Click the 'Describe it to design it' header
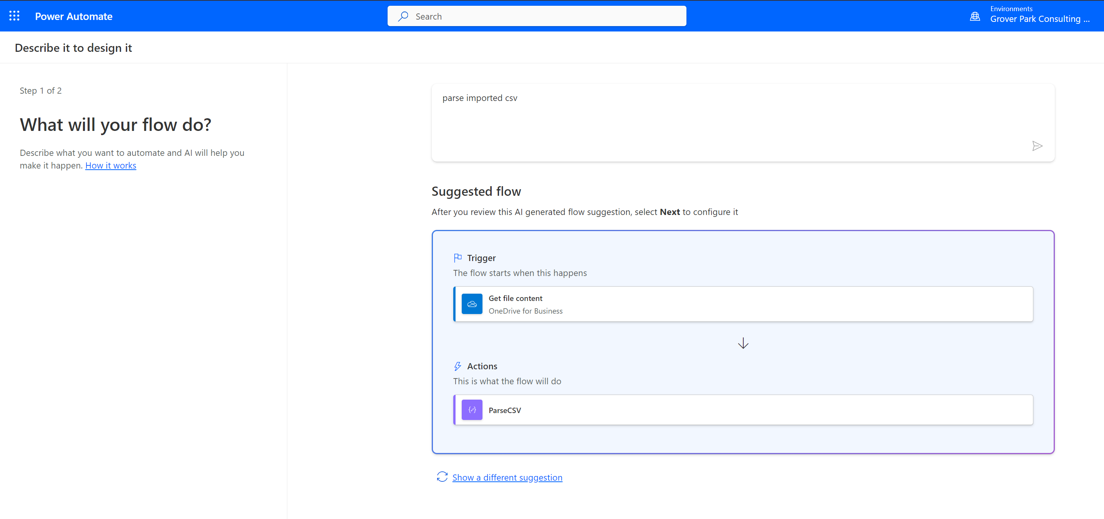The width and height of the screenshot is (1104, 519). click(73, 48)
